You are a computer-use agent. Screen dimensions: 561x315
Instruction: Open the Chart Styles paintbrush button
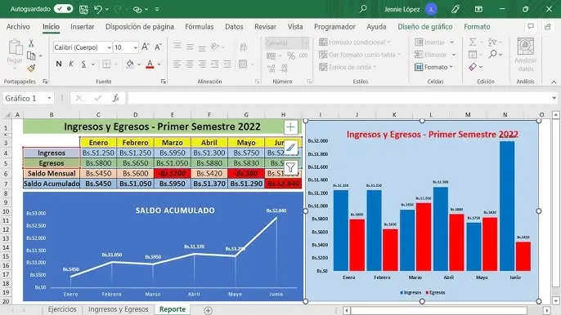(x=290, y=147)
